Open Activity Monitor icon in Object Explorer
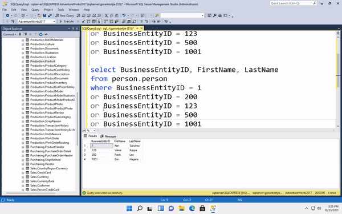342x214 pixels. click(x=46, y=34)
